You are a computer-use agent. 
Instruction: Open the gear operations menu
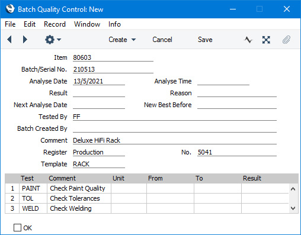point(50,40)
